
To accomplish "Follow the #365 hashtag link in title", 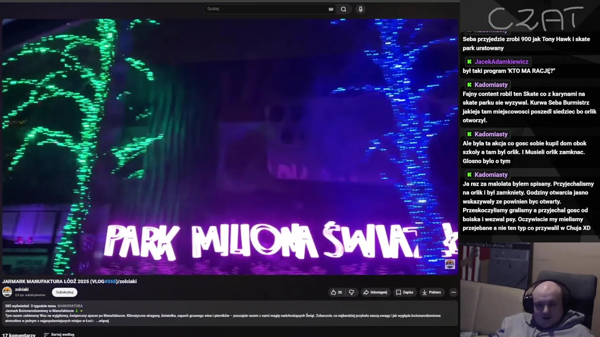I will click(110, 281).
